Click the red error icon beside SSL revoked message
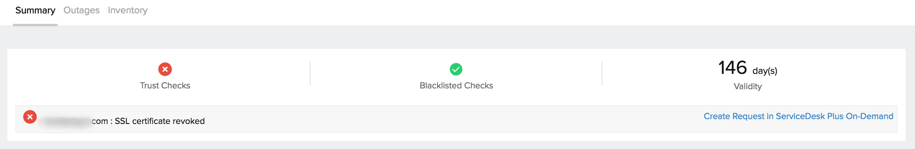This screenshot has width=915, height=149. click(x=30, y=117)
